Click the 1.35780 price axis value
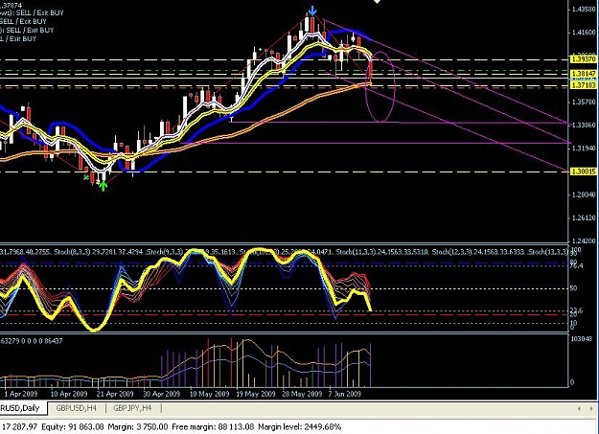 [585, 102]
